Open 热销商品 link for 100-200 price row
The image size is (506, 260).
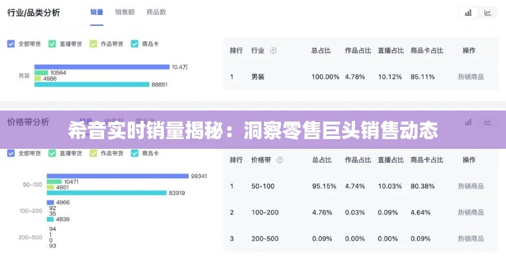pyautogui.click(x=470, y=213)
